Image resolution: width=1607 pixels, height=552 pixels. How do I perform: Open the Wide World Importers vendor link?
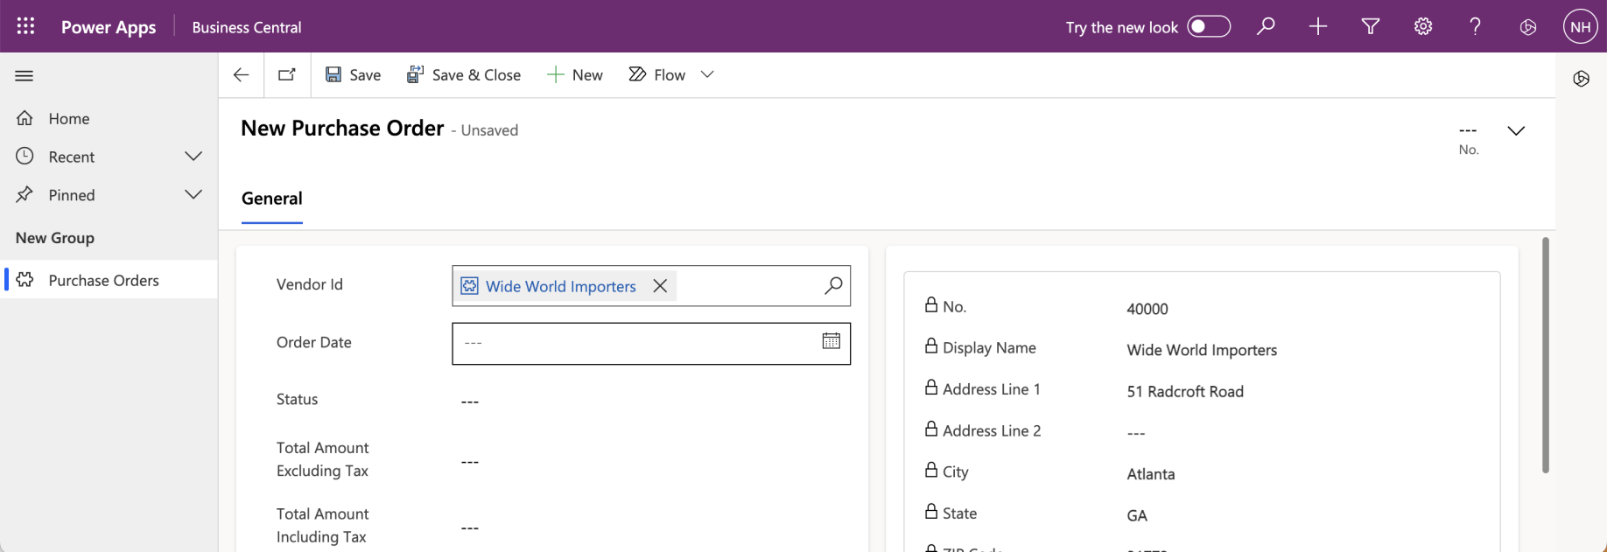pyautogui.click(x=560, y=286)
